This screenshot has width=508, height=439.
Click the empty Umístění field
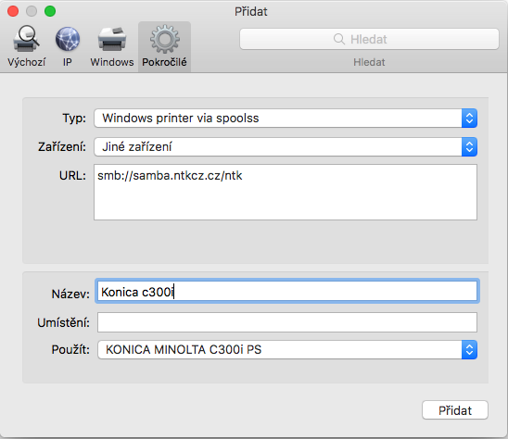287,322
